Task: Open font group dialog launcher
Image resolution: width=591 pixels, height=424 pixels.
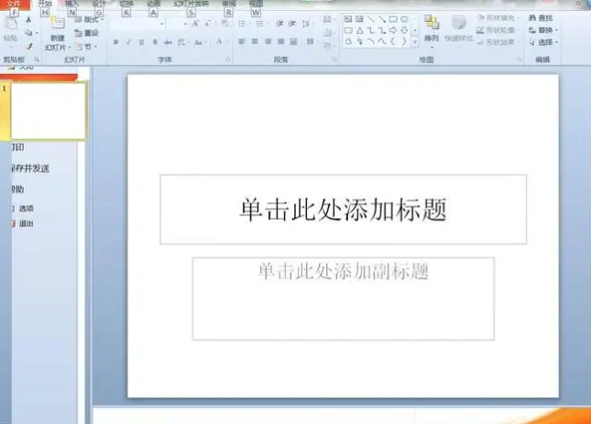Action: point(228,60)
